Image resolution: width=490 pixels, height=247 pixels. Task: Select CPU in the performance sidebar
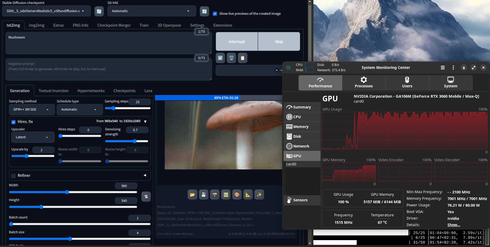302,117
